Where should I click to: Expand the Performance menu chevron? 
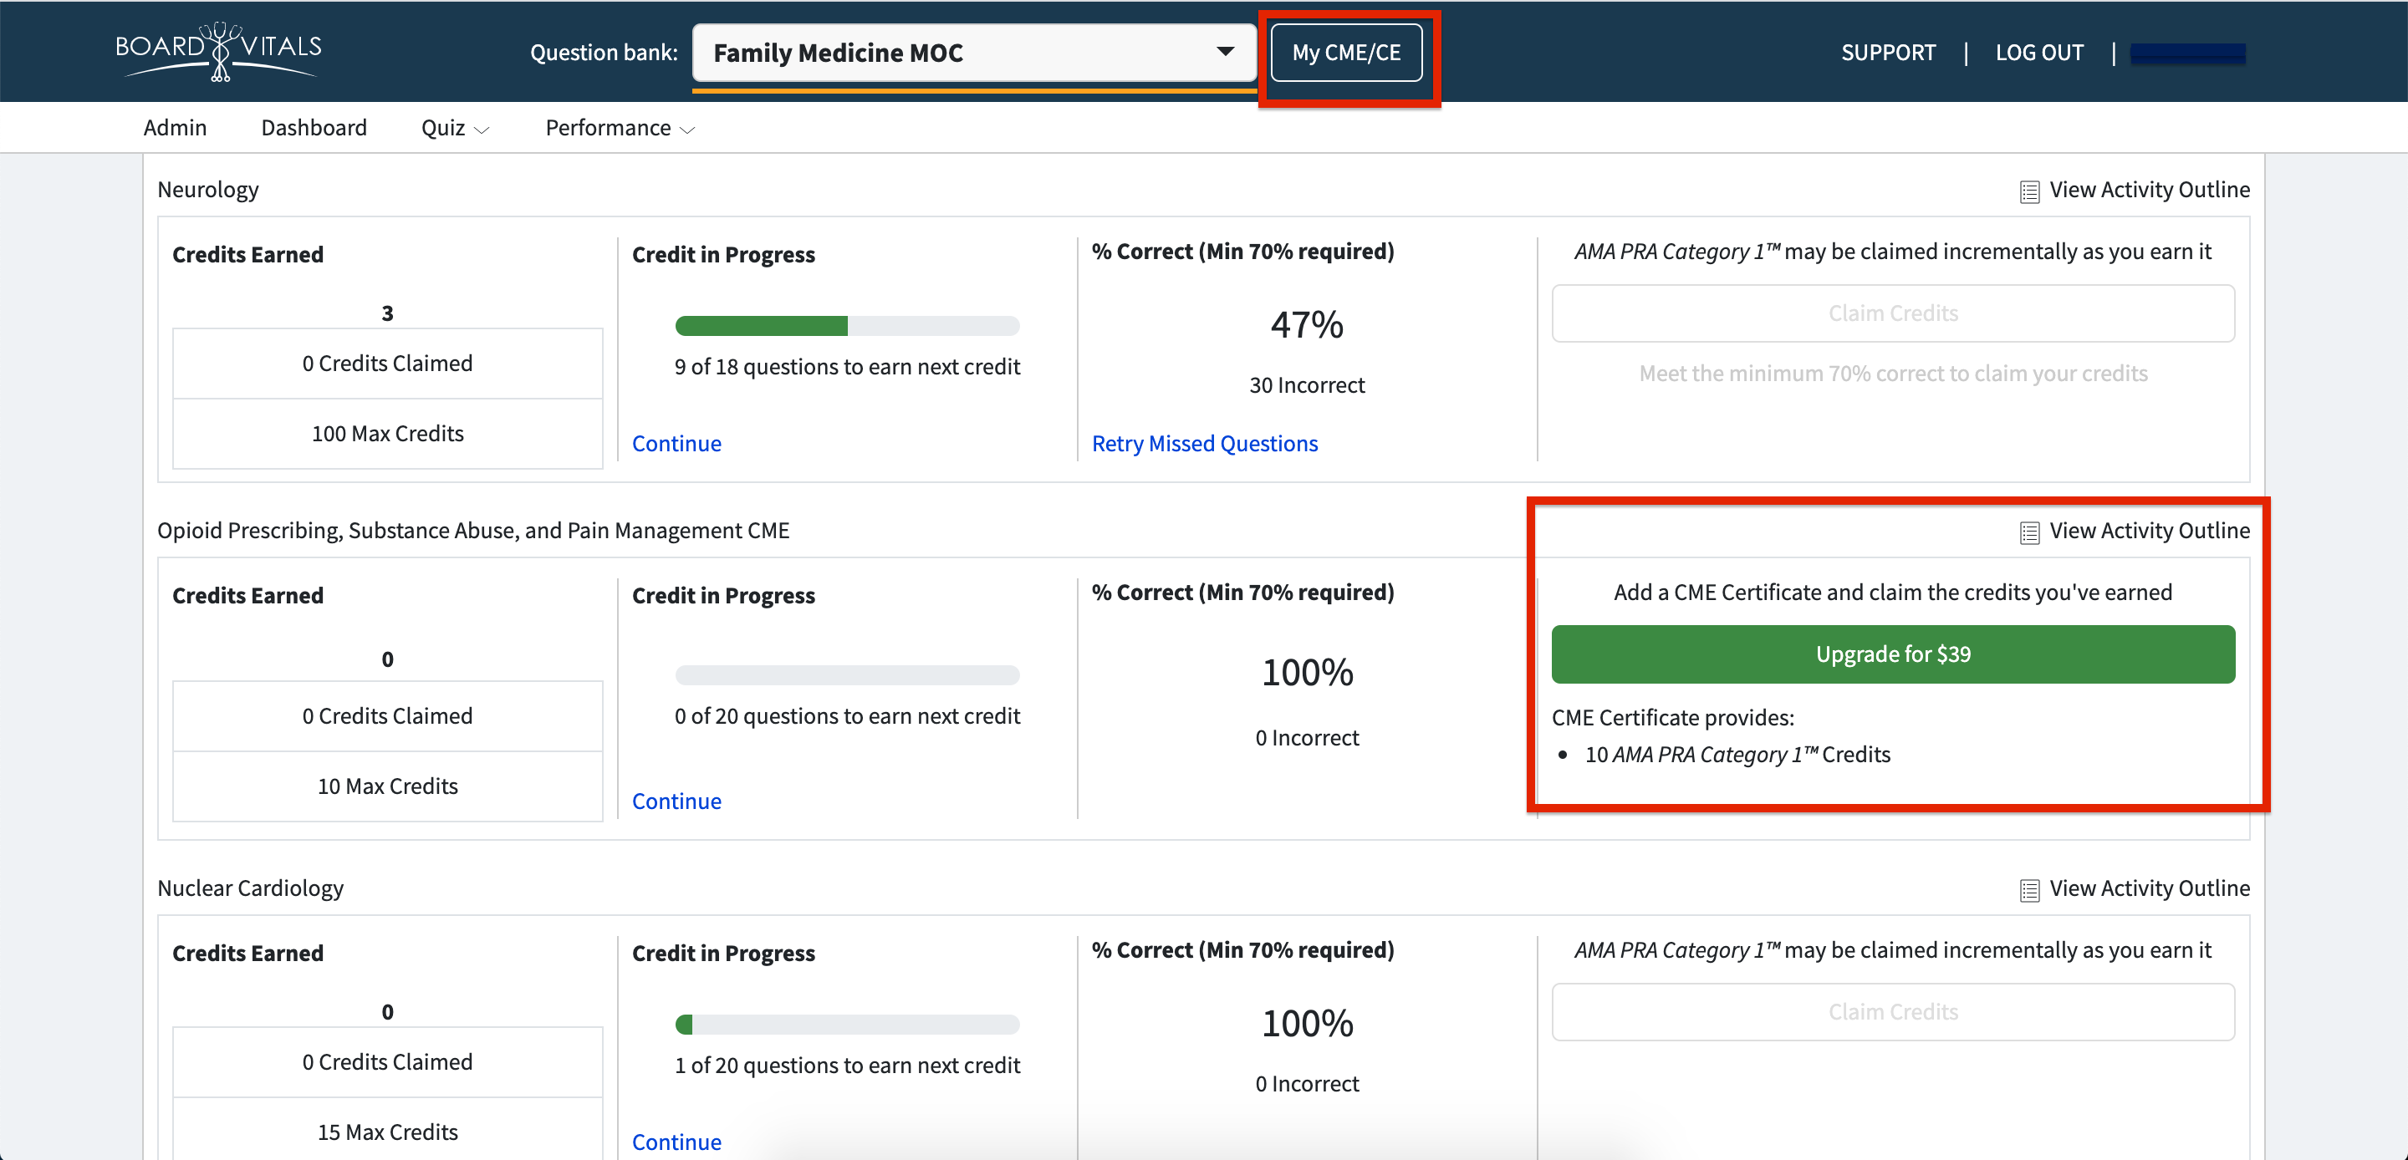point(688,131)
